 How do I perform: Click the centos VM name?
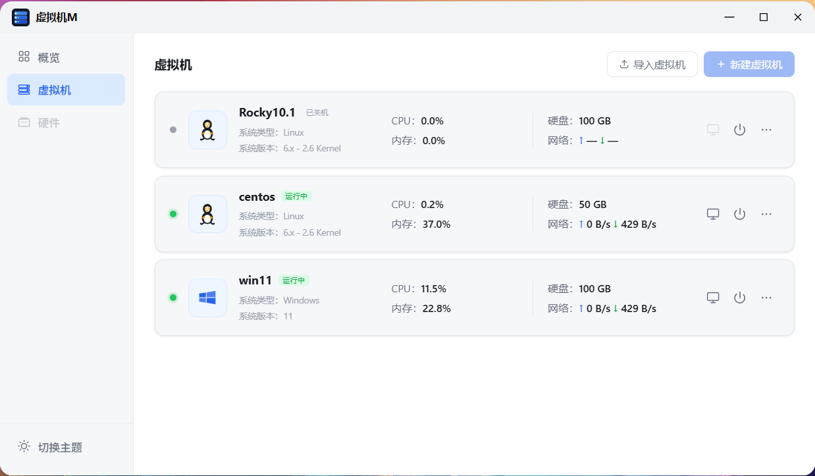point(257,197)
